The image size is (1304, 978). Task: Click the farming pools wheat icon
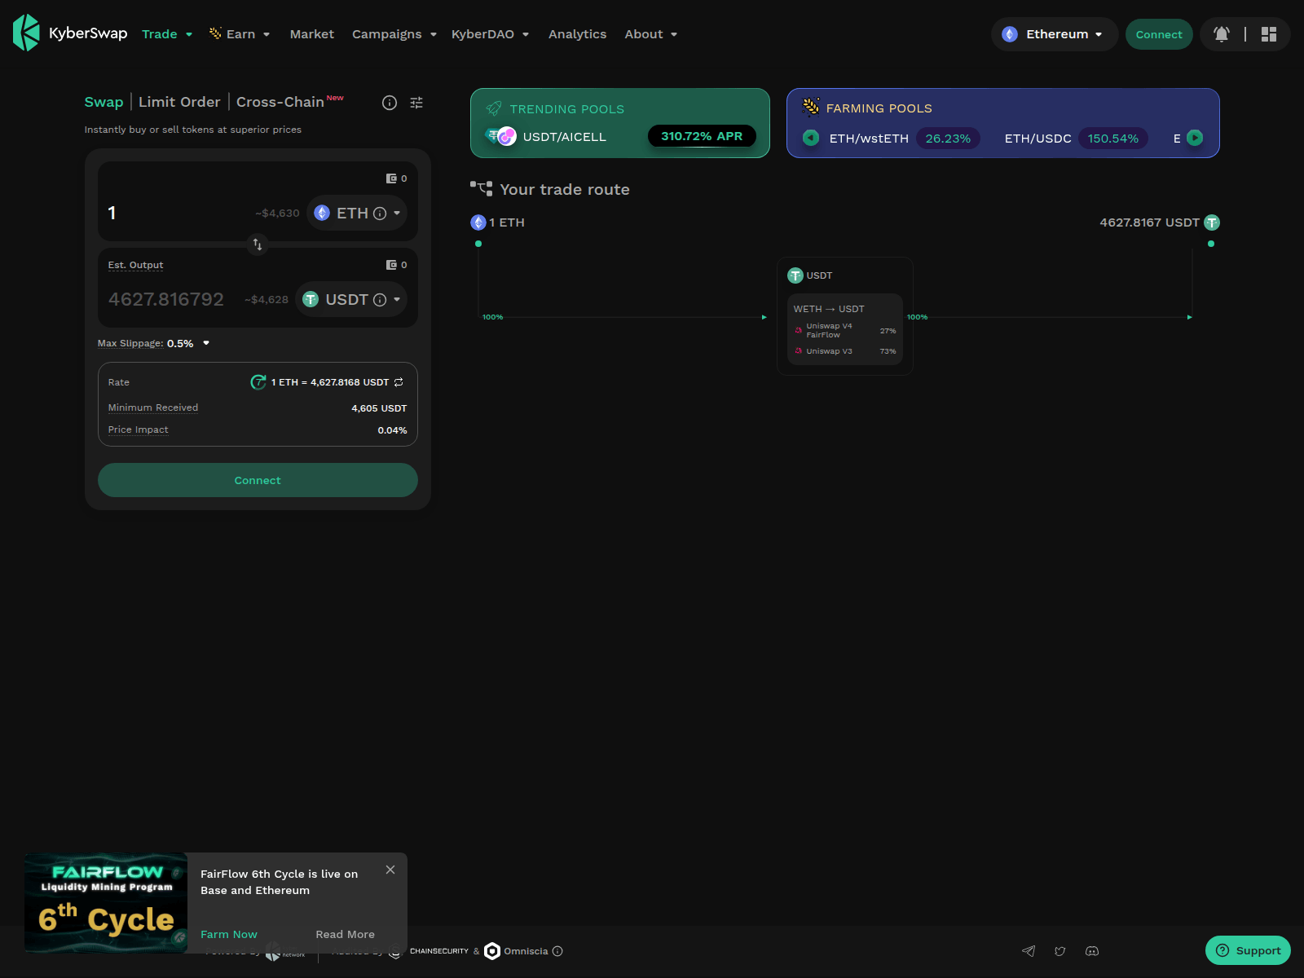point(811,107)
